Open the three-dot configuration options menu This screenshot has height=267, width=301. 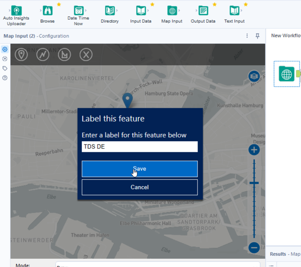[x=247, y=36]
